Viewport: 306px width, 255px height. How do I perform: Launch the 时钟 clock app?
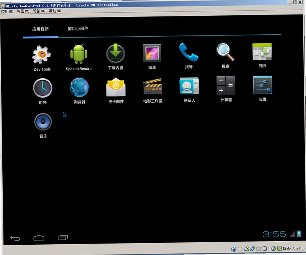[x=42, y=88]
